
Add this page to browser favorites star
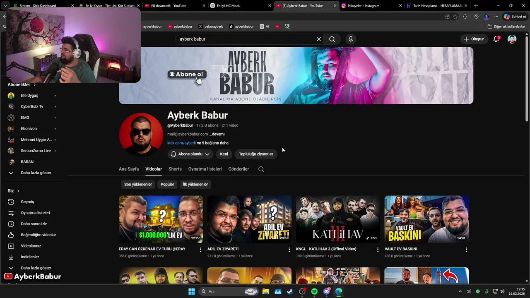point(455,17)
